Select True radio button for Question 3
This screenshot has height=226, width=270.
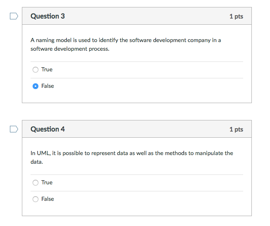coord(36,70)
